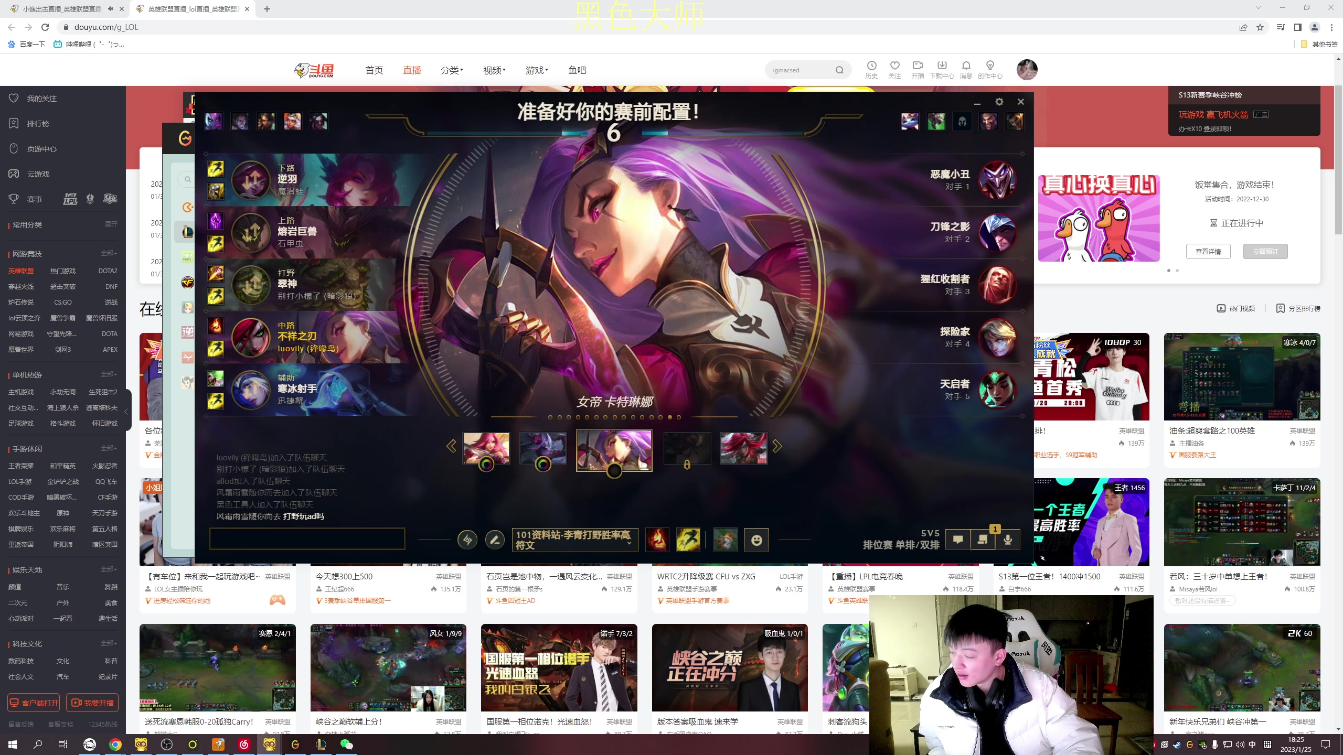Image resolution: width=1343 pixels, height=755 pixels.
Task: Open 创作中心 lightbulb icon
Action: [x=990, y=69]
